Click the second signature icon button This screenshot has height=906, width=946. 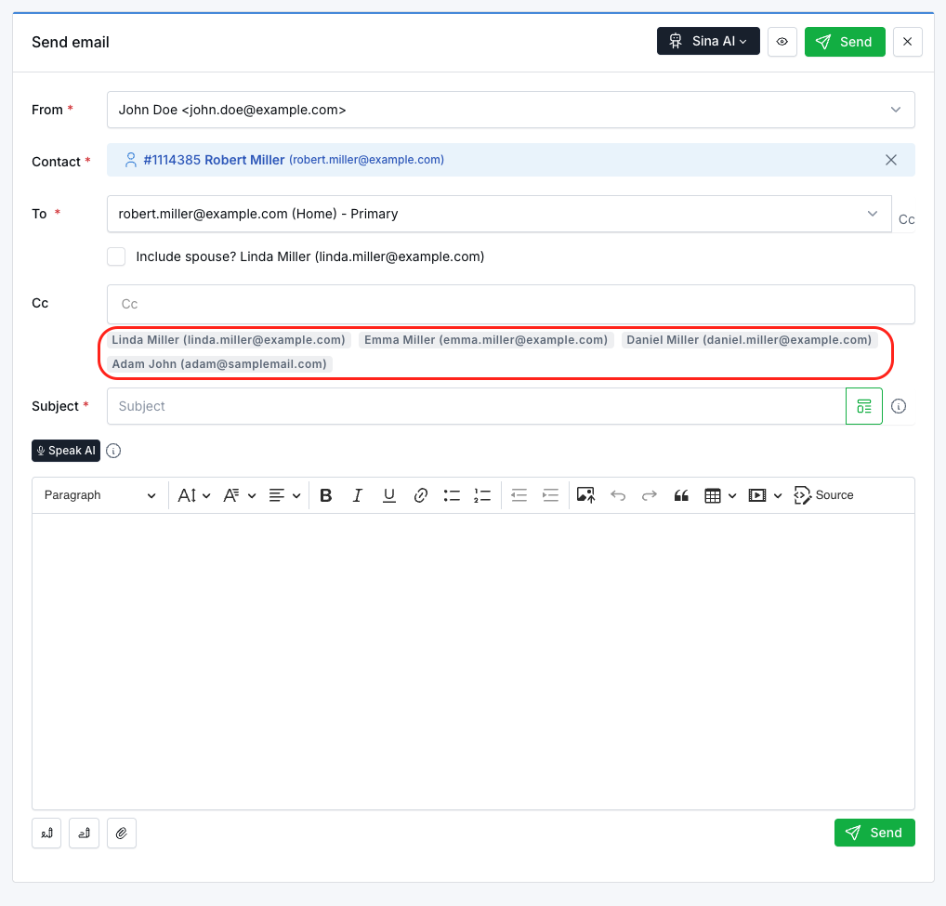pos(84,833)
